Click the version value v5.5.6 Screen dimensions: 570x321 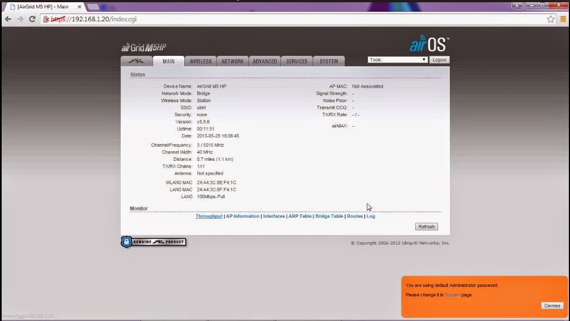203,122
